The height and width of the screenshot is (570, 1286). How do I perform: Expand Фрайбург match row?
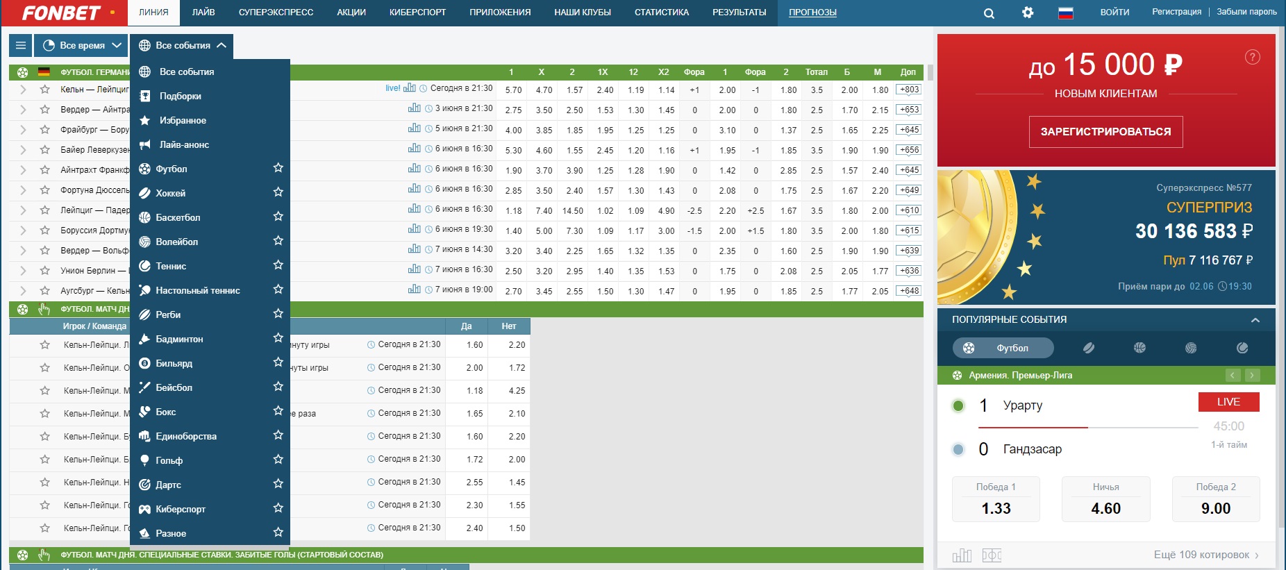click(x=23, y=130)
